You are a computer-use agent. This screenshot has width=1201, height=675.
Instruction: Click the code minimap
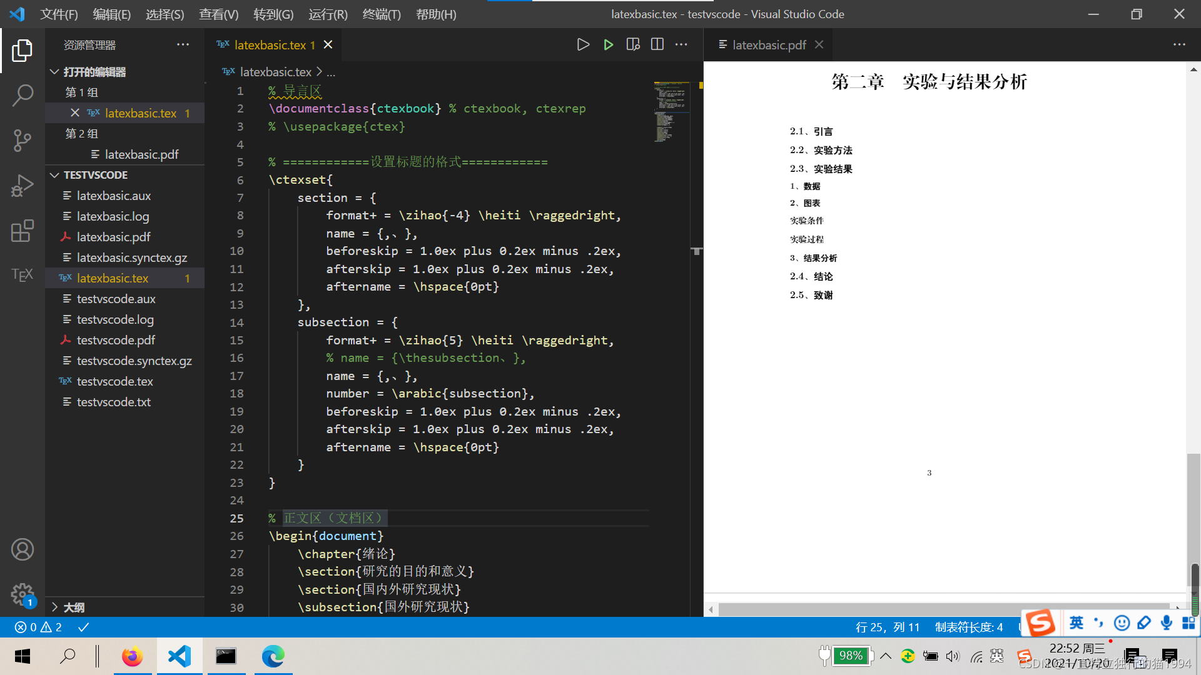tap(671, 112)
